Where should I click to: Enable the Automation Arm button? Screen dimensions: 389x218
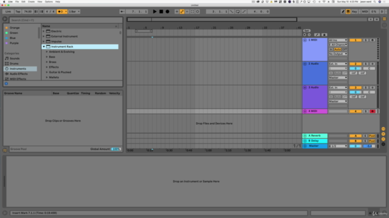point(182,12)
